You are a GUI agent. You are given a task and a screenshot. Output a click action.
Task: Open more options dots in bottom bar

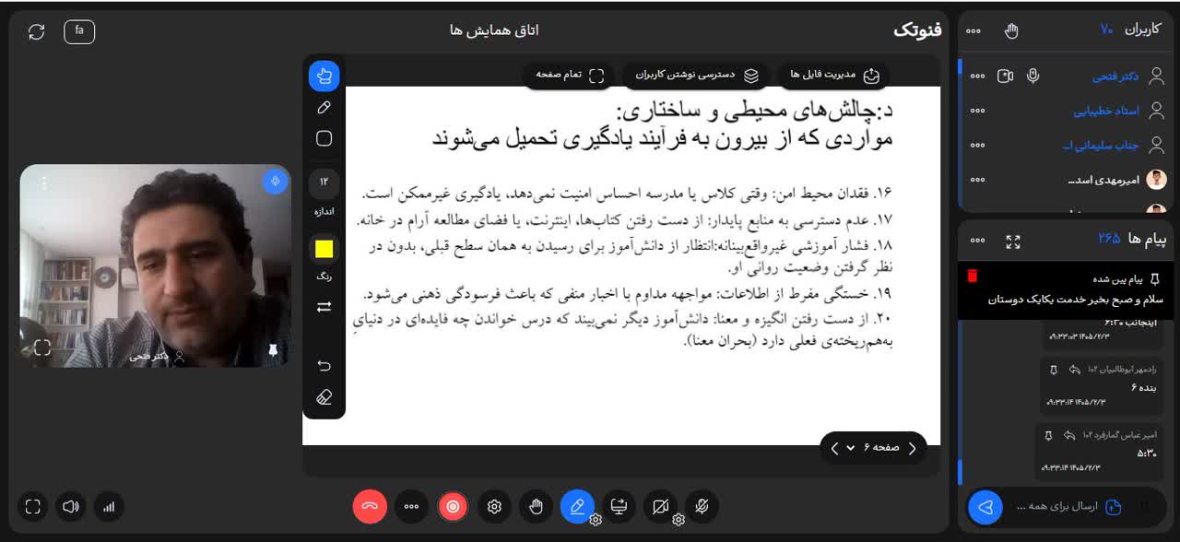tap(411, 506)
